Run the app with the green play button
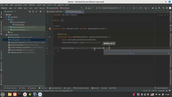 [x=124, y=8]
